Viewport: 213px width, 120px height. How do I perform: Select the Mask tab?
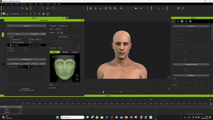point(55,52)
